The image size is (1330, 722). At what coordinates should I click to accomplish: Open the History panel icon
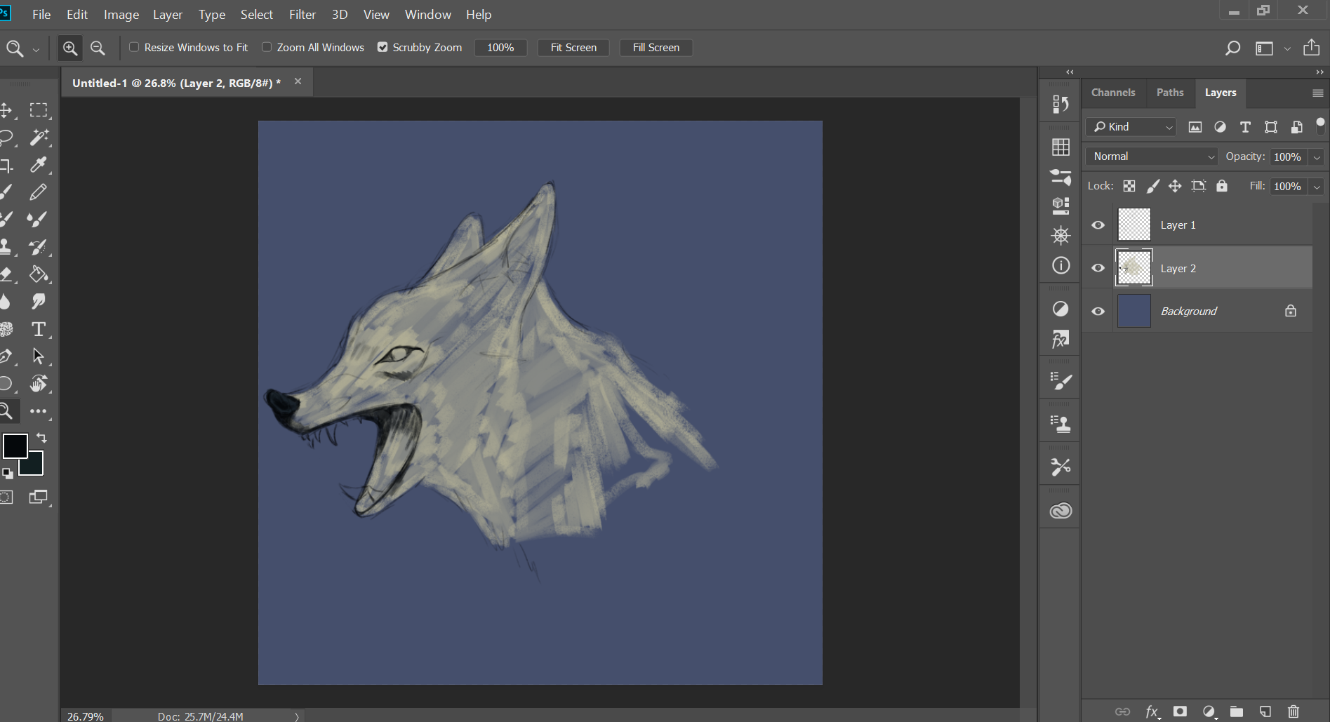(x=1060, y=104)
